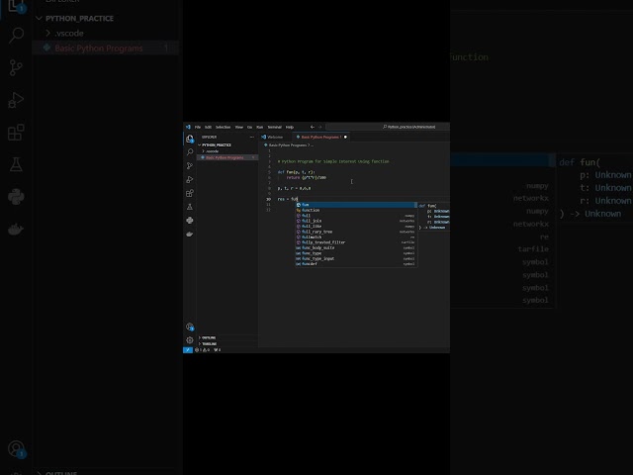This screenshot has width=633, height=475.
Task: Open the errors and warnings status item
Action: (203, 349)
